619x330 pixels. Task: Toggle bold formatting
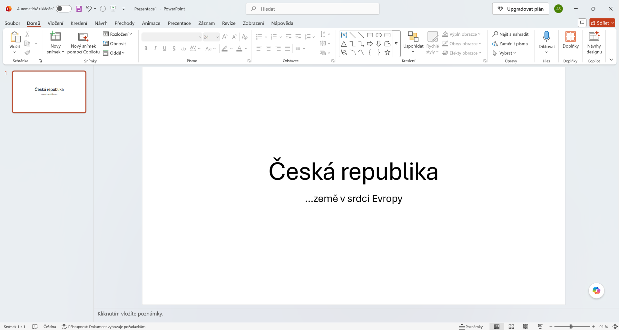[x=146, y=48]
